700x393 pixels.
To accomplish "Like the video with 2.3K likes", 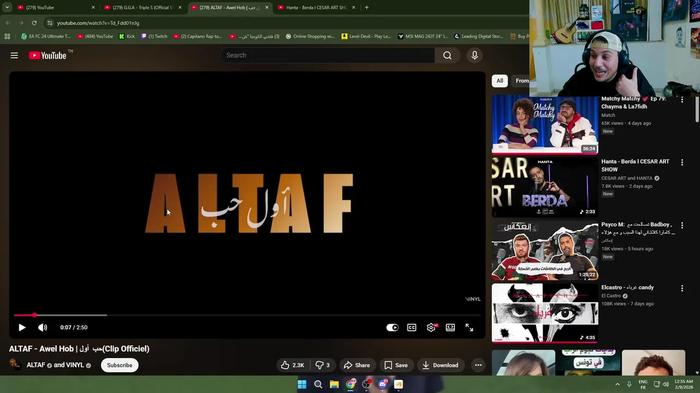I will (293, 365).
